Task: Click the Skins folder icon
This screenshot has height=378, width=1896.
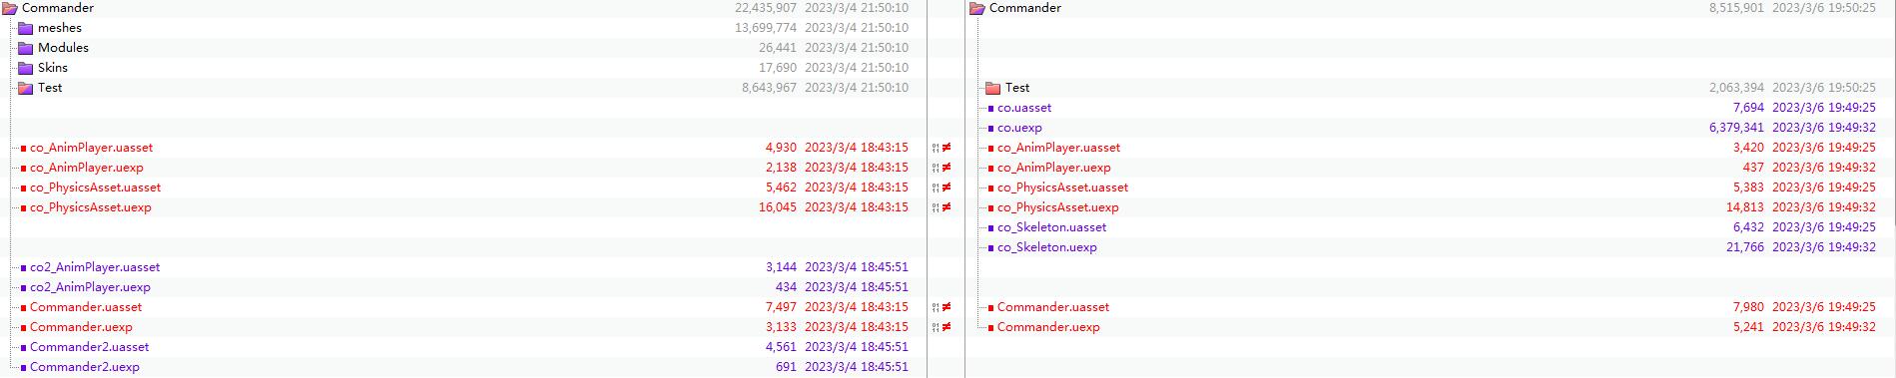Action: [x=26, y=68]
